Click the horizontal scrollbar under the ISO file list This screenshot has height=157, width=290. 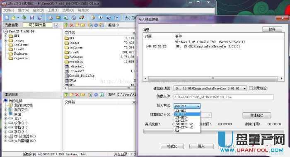click(99, 88)
